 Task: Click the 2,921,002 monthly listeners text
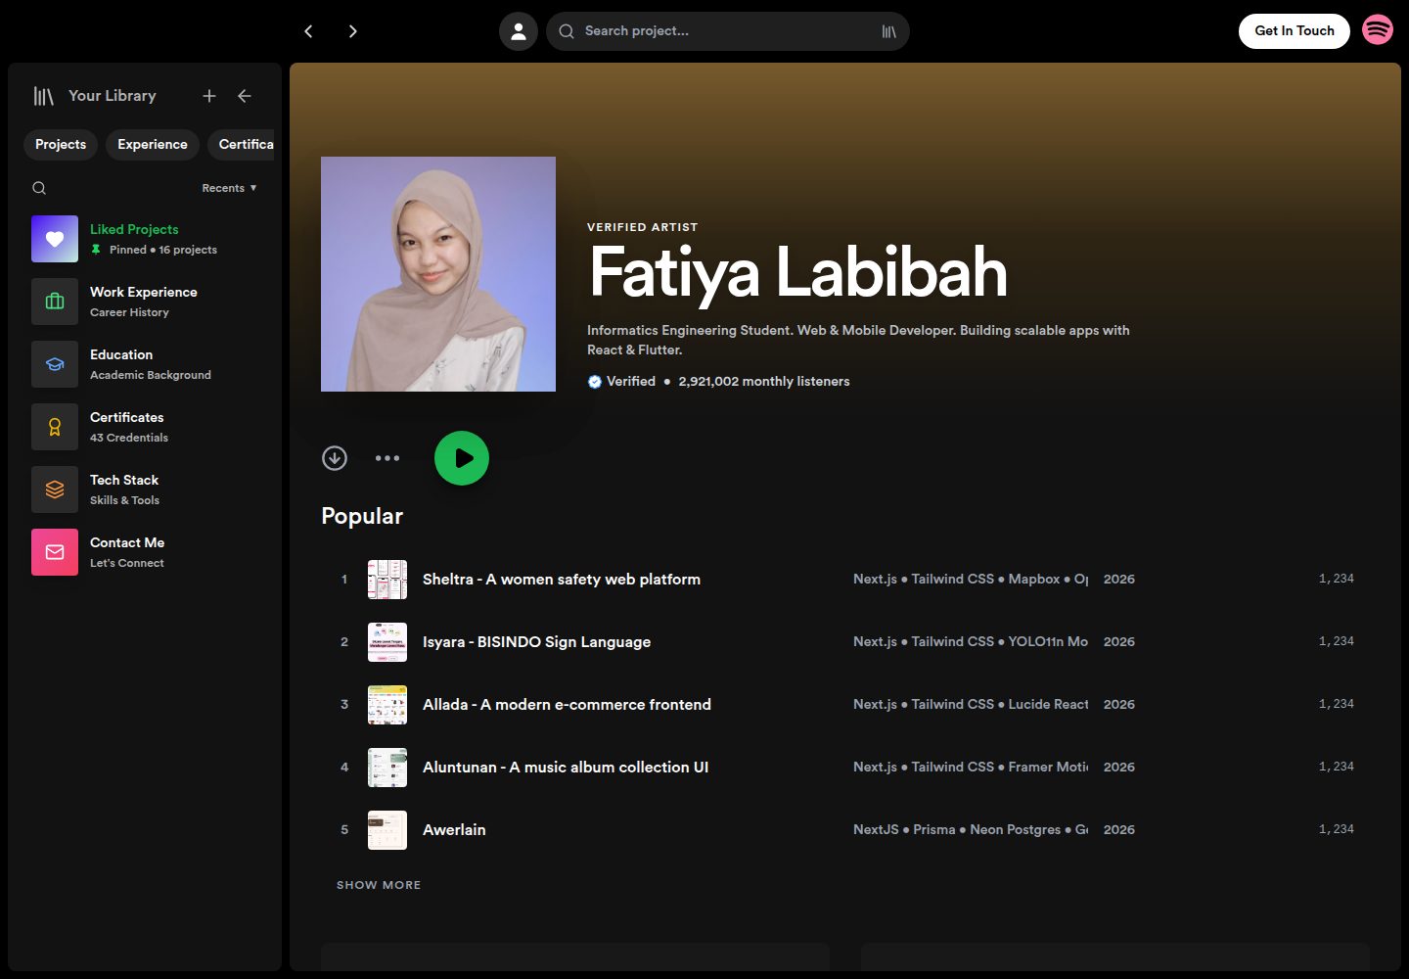coord(764,382)
